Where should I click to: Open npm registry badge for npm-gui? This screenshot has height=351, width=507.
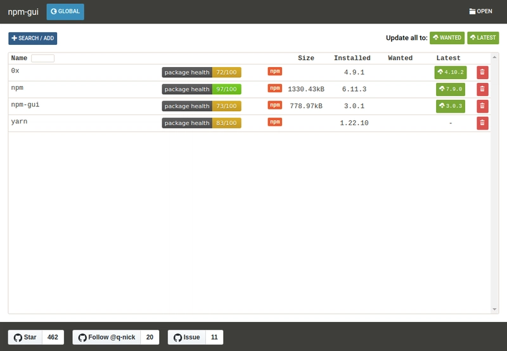275,105
